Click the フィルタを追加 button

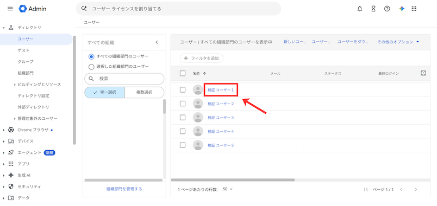(x=202, y=59)
